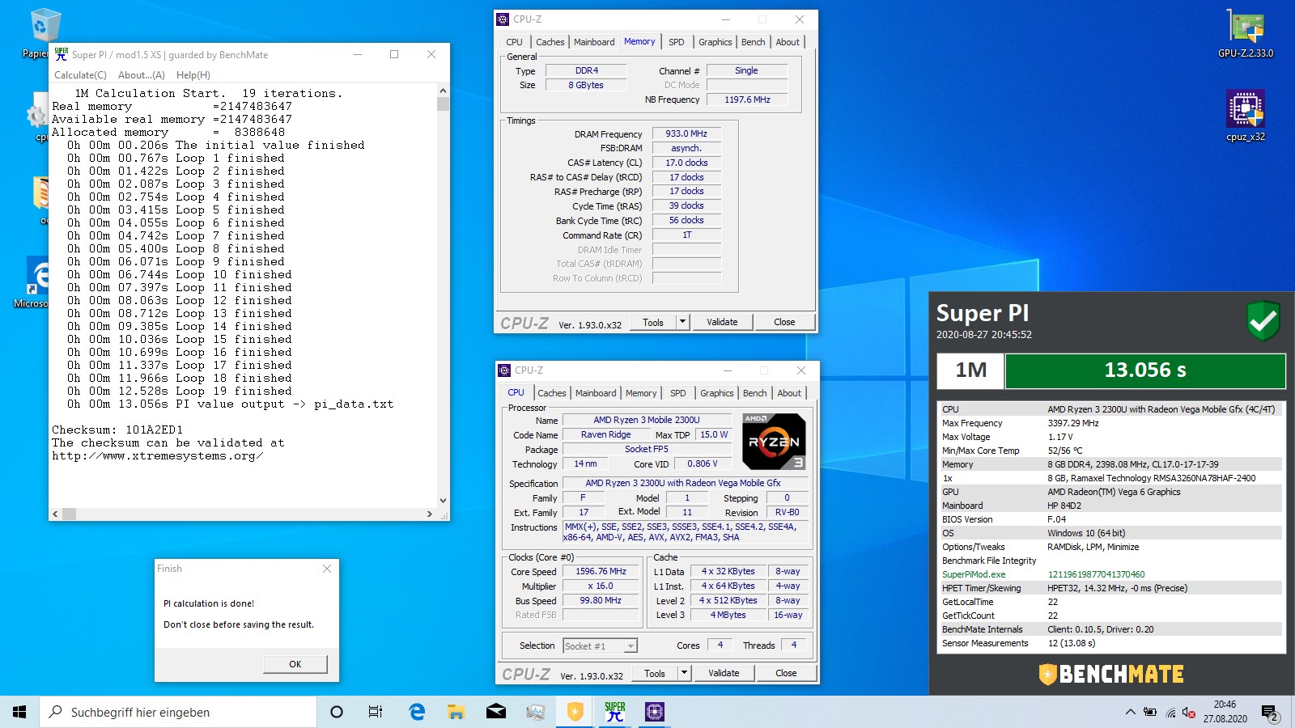This screenshot has height=728, width=1295.
Task: Click Windows search box on the taskbar
Action: point(178,712)
